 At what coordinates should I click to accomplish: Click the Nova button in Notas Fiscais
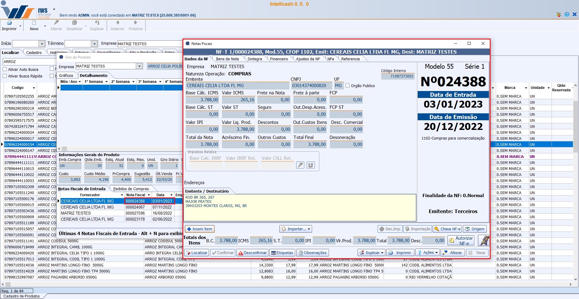477,253
